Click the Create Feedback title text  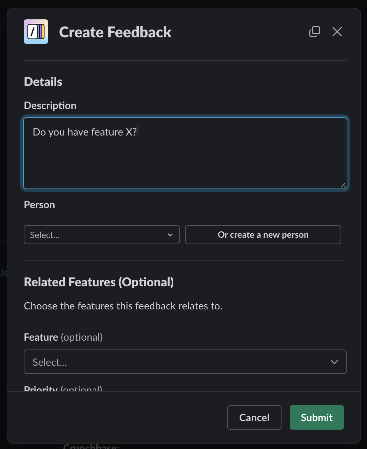pos(115,32)
